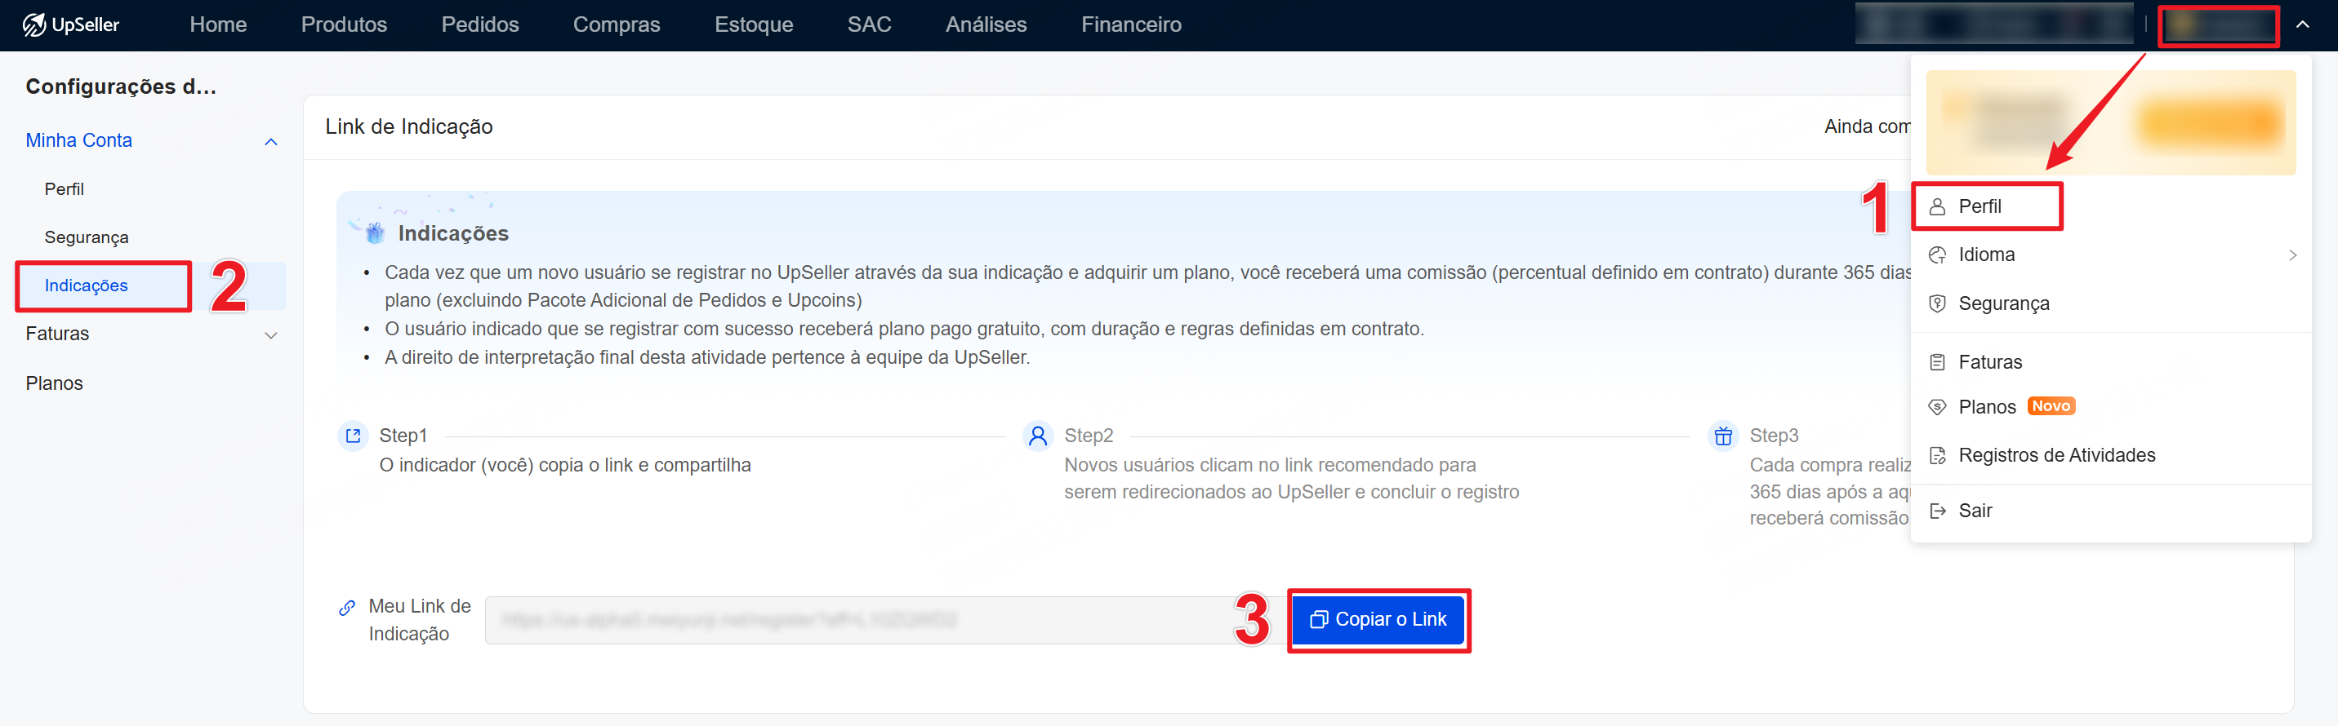Click the Step1 share link icon

pos(353,436)
